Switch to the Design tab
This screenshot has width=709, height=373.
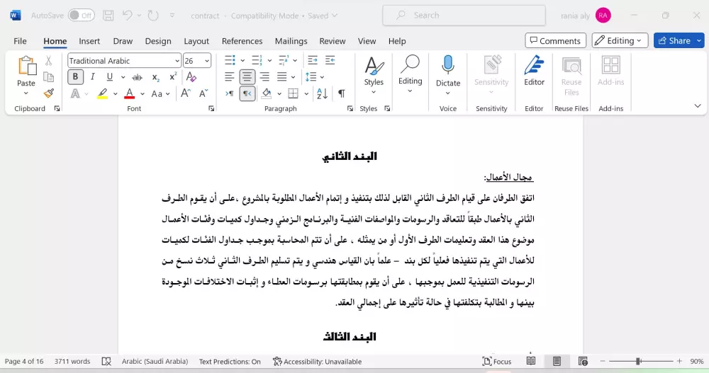[158, 41]
